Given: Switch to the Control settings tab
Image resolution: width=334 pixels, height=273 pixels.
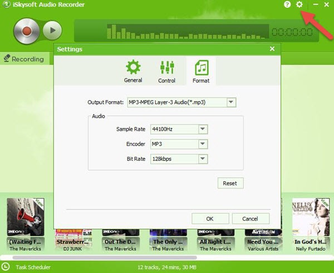Looking at the screenshot, I should (167, 72).
